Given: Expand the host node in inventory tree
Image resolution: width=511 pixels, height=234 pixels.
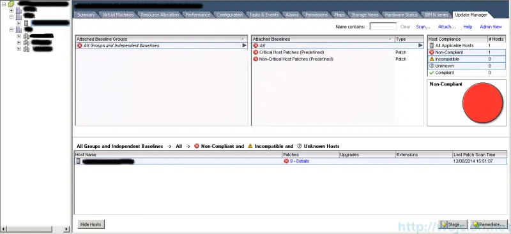Looking at the screenshot, I should click(19, 23).
